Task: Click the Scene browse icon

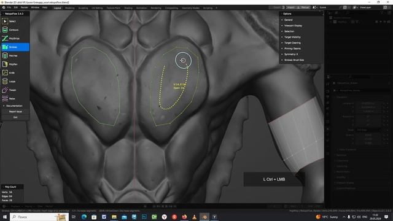Action: [315, 7]
